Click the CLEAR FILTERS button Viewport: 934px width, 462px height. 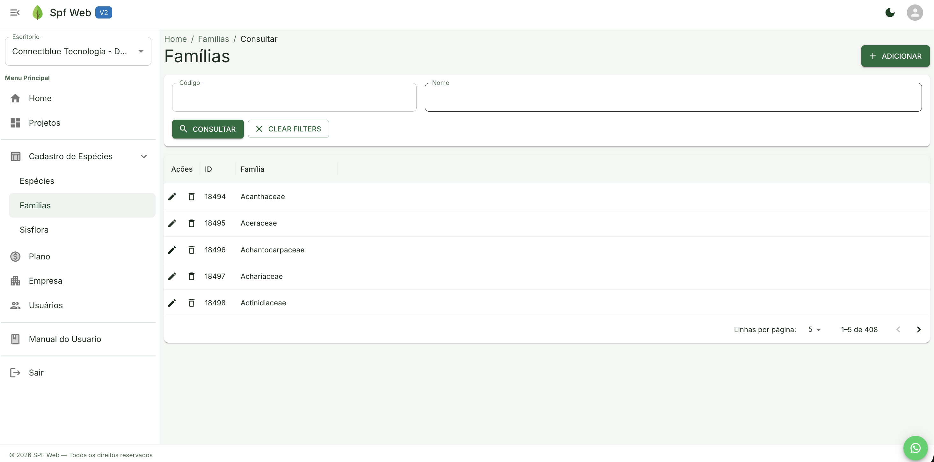pos(288,129)
